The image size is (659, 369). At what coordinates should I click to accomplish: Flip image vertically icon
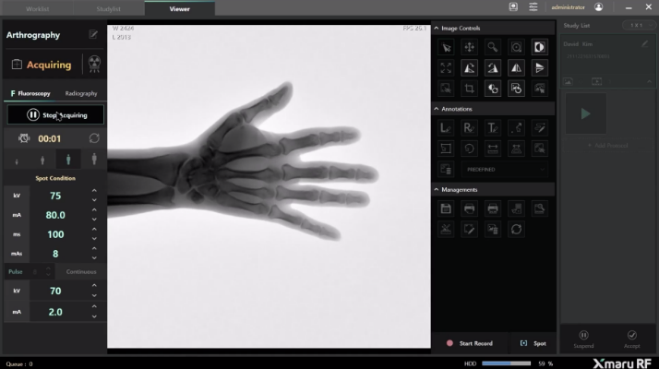(540, 67)
